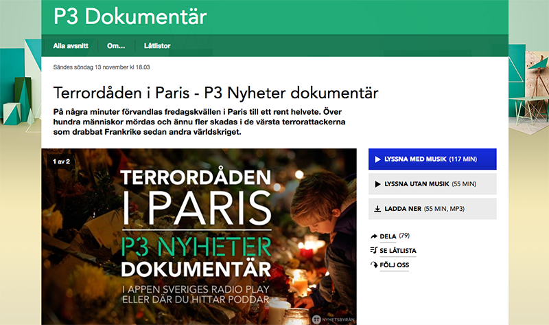Download the MP3 with Ladda ner

pos(432,209)
